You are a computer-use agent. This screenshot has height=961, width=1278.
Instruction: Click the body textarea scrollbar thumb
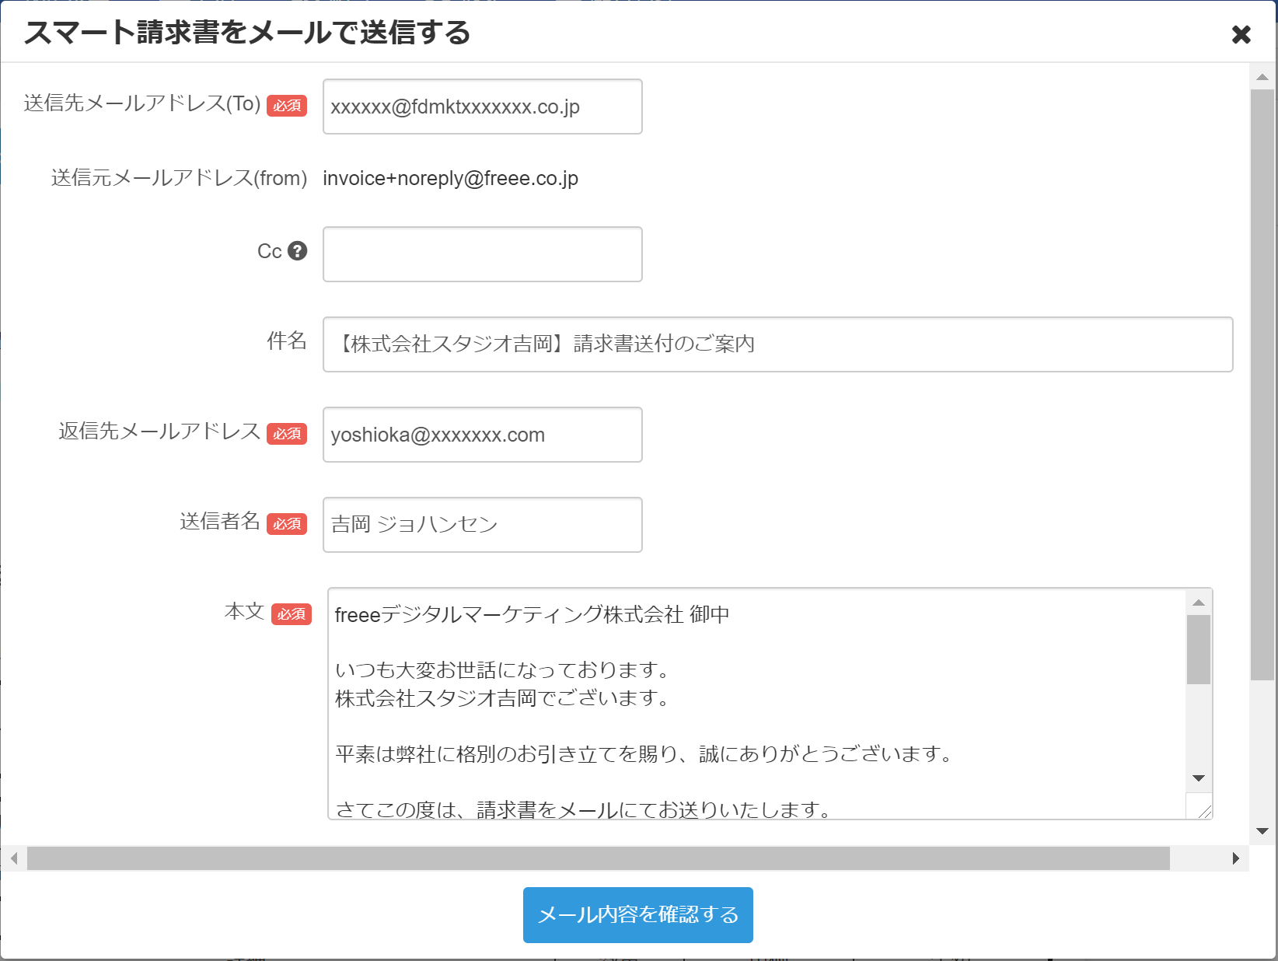click(1199, 649)
